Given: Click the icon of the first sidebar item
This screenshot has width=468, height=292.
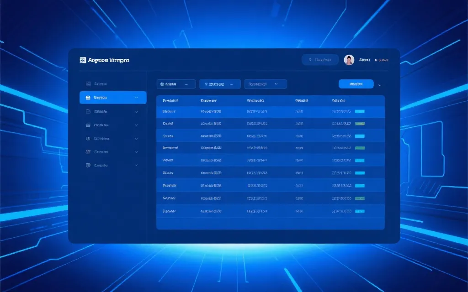Looking at the screenshot, I should [88, 84].
